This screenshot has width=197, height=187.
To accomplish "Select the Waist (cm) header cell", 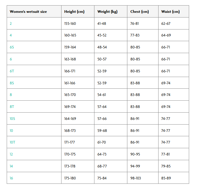I will tap(170, 12).
